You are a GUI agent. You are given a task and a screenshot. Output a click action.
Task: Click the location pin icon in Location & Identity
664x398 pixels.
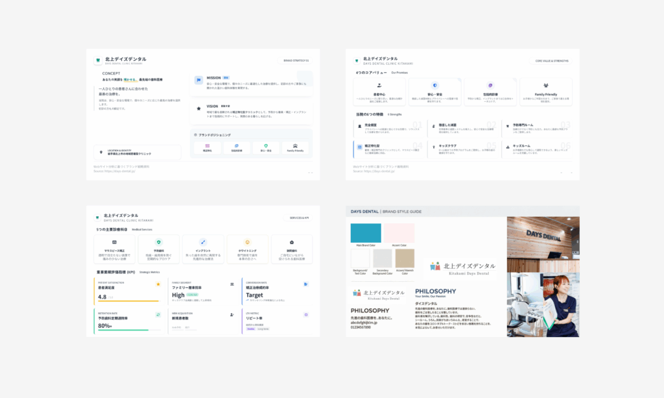tap(101, 153)
